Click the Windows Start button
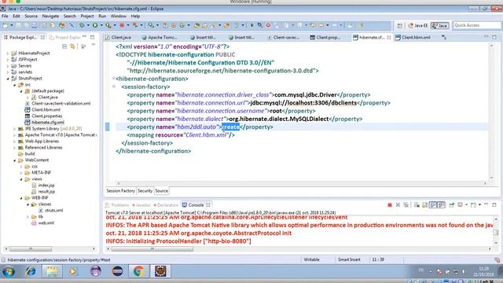Image resolution: width=503 pixels, height=283 pixels. [9, 271]
